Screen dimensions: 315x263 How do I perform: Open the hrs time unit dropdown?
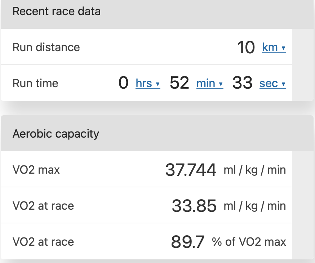click(x=147, y=83)
